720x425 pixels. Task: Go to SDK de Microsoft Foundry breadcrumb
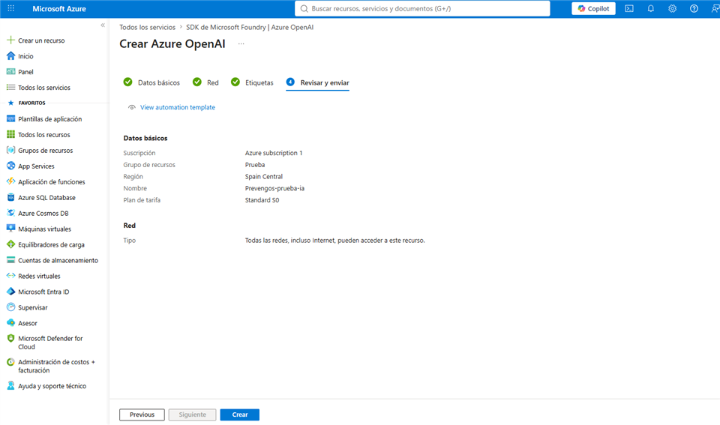click(x=250, y=27)
